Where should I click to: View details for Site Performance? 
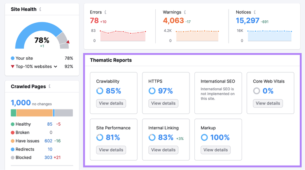tap(111, 150)
